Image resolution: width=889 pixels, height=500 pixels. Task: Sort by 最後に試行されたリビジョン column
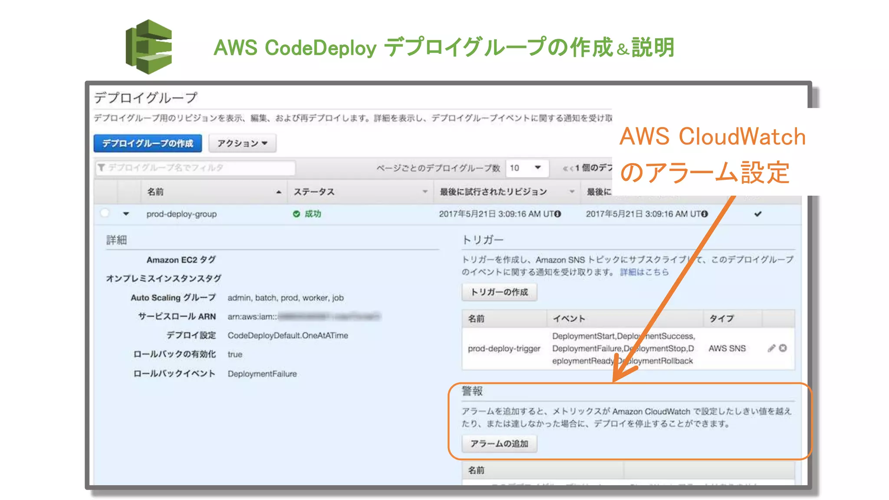point(507,192)
